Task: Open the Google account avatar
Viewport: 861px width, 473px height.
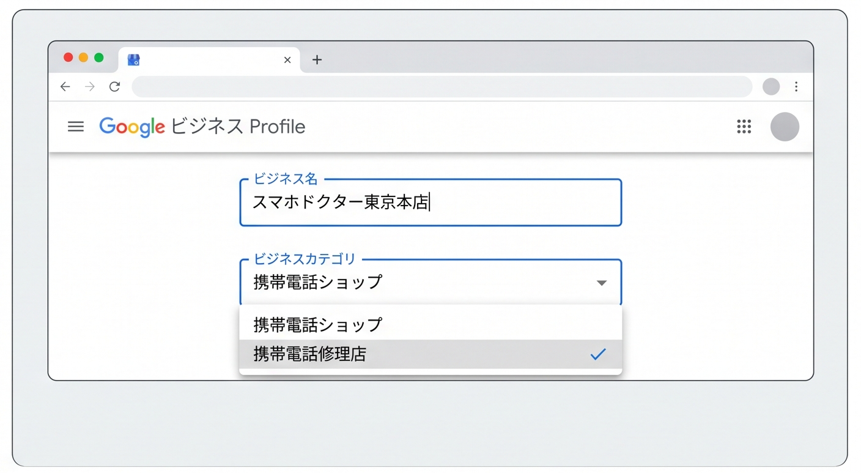Action: coord(785,127)
